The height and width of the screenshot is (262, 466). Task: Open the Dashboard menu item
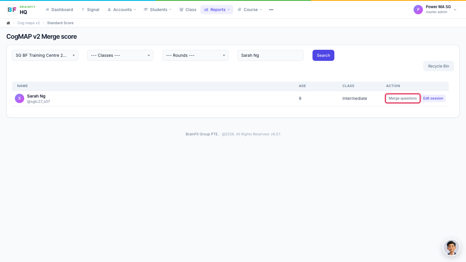click(x=59, y=10)
